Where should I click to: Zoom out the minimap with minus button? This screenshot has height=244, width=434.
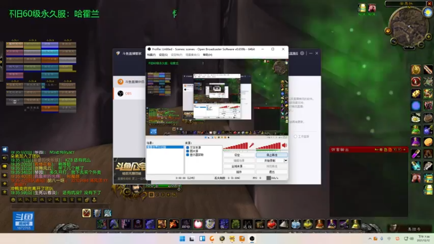point(421,44)
